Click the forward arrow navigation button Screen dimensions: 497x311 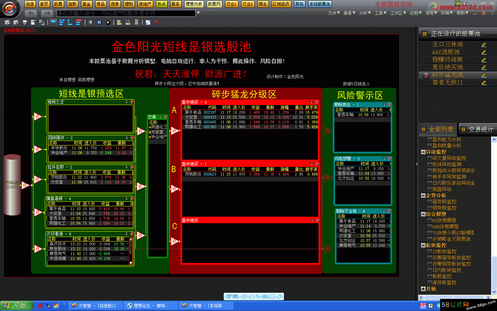[47, 13]
